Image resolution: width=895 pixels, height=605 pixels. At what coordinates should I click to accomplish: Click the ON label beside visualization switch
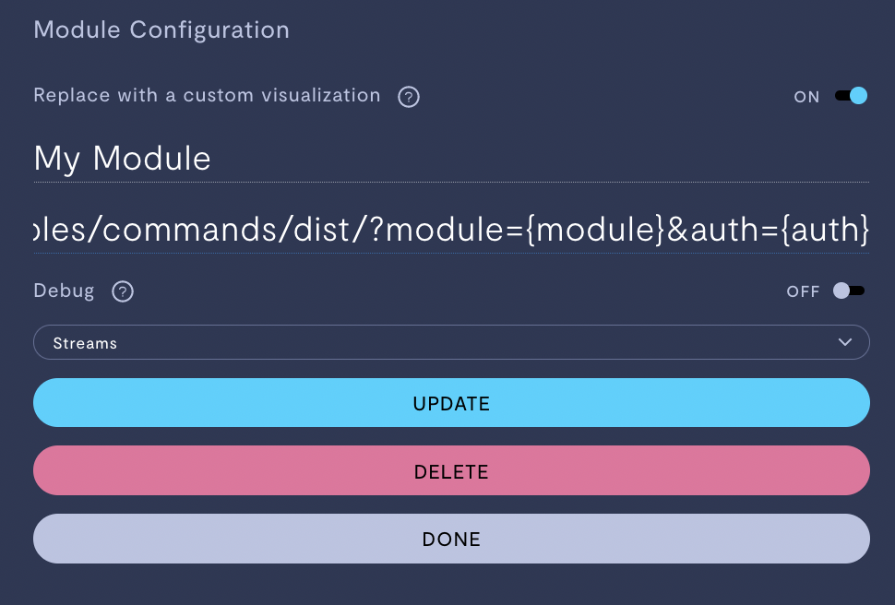click(806, 97)
